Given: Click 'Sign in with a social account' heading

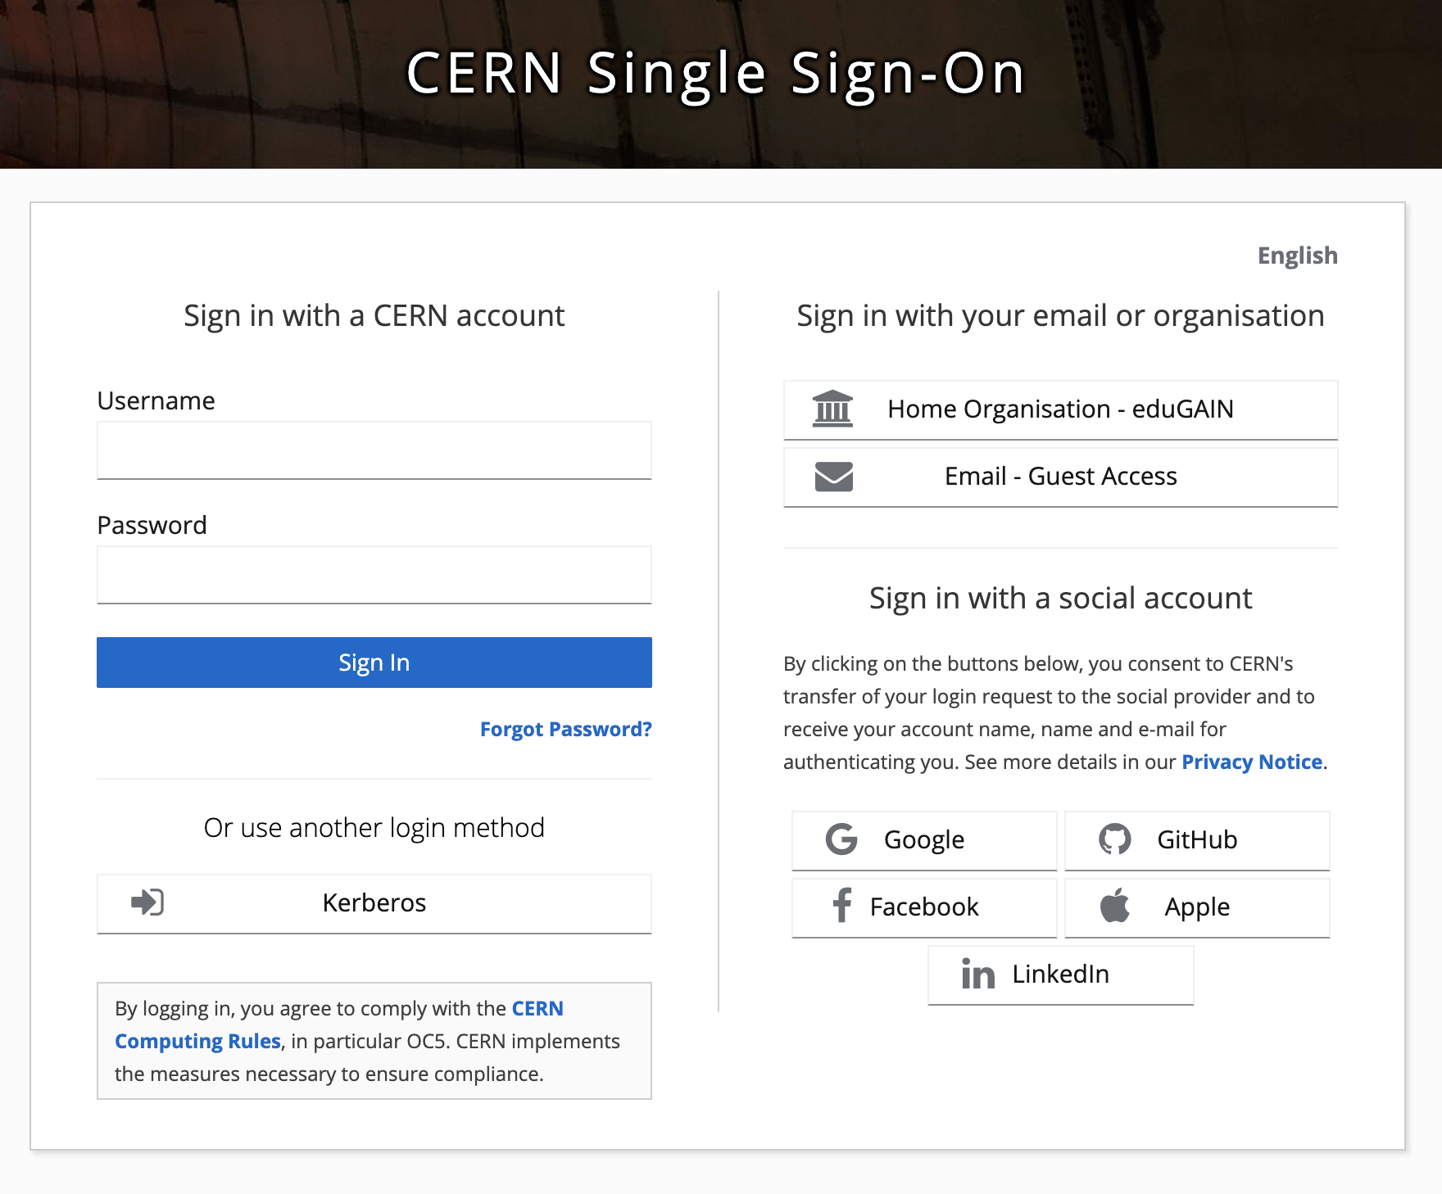Looking at the screenshot, I should click(1061, 599).
